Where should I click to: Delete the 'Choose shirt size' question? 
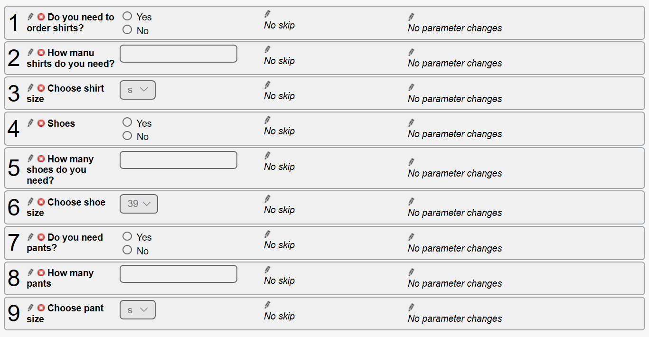point(41,88)
